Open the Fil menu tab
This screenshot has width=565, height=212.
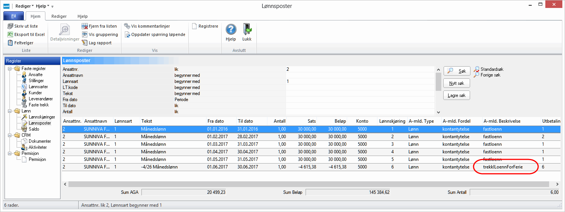coord(13,16)
